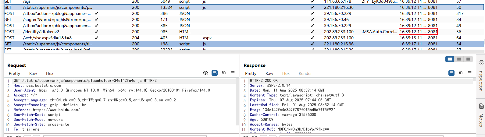Switch Response view to Hex tab

(286, 73)
